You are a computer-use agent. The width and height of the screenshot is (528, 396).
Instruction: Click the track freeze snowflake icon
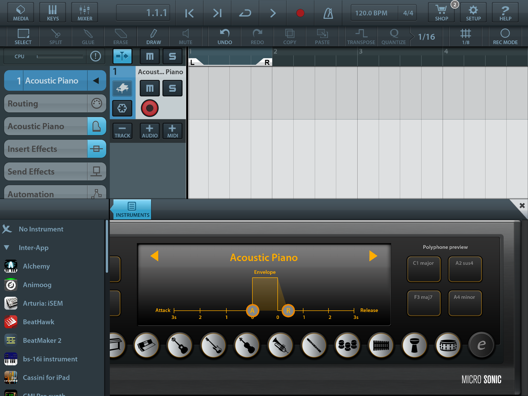122,108
